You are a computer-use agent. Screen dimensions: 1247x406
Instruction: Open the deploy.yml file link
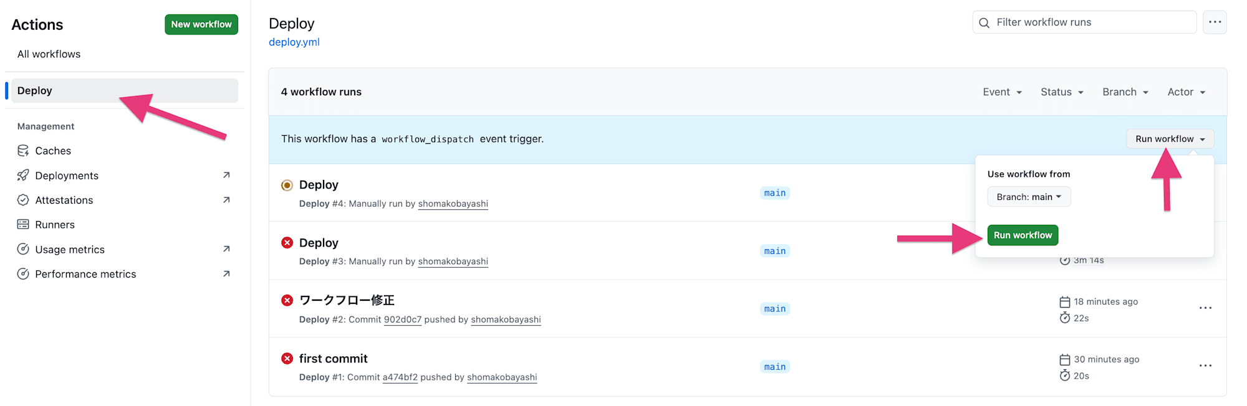point(294,42)
